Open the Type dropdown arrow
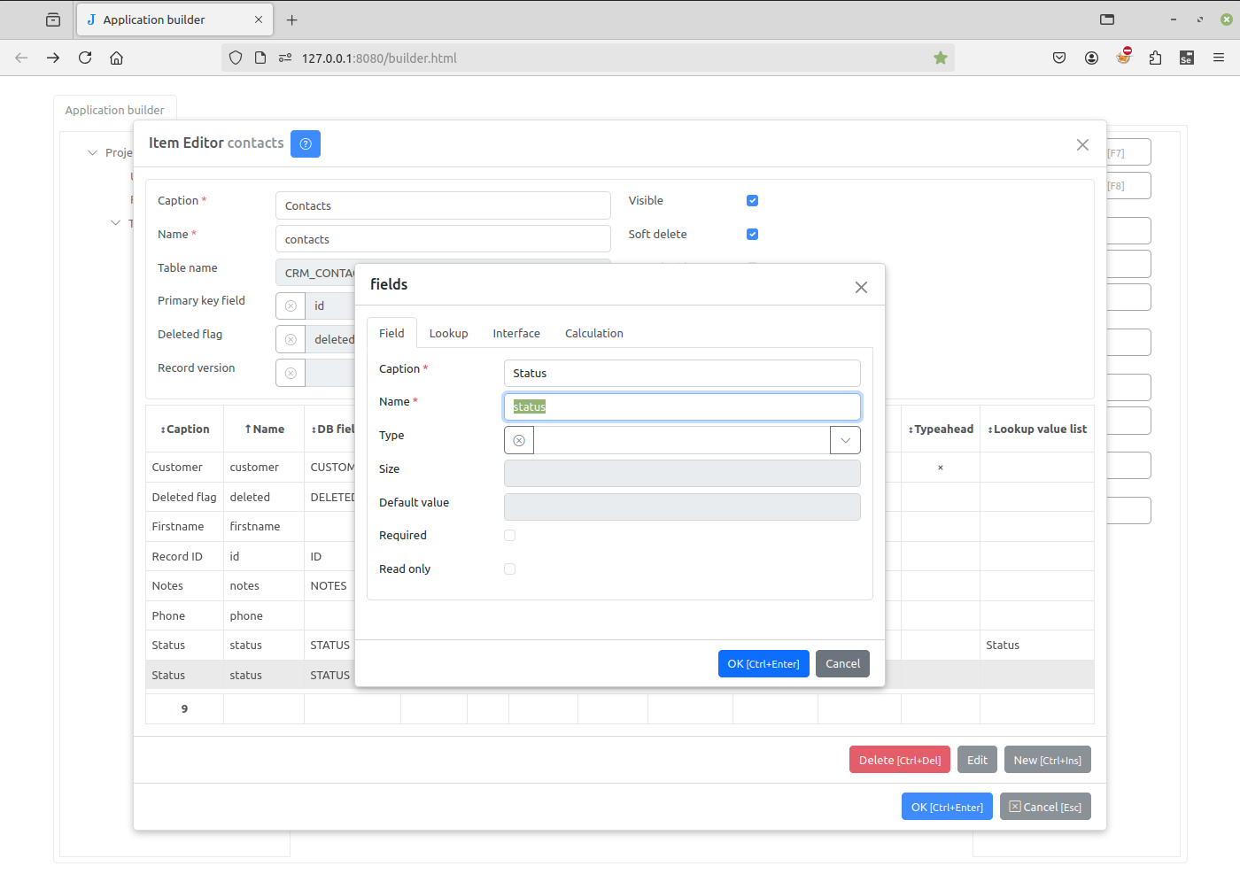This screenshot has height=874, width=1240. coord(845,440)
